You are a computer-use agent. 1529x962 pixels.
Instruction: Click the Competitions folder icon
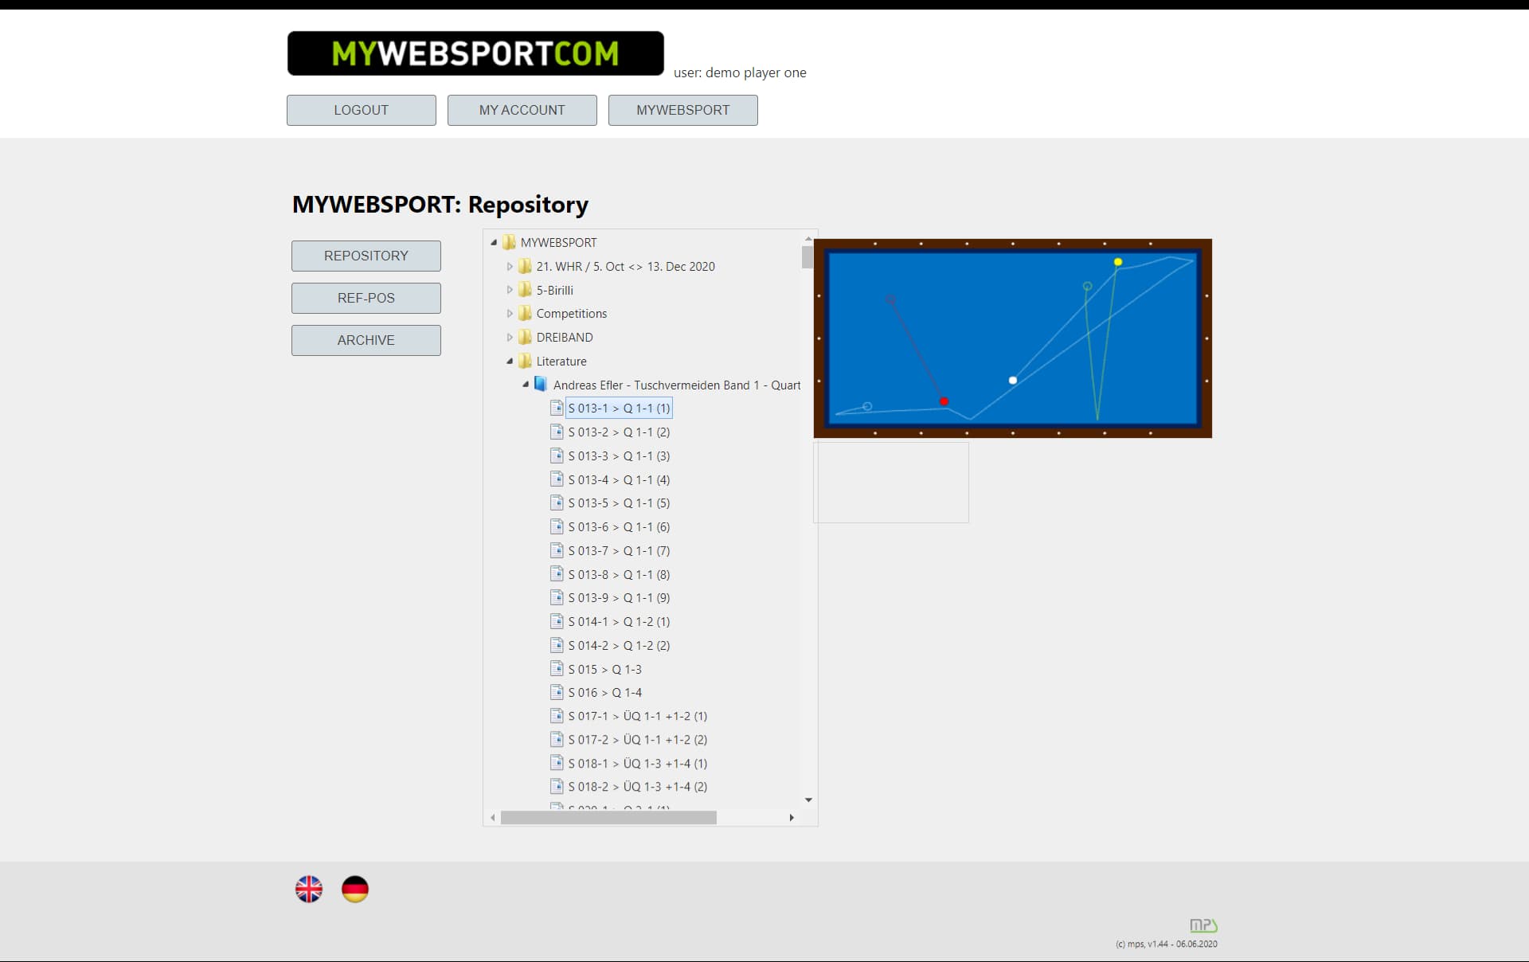coord(525,313)
